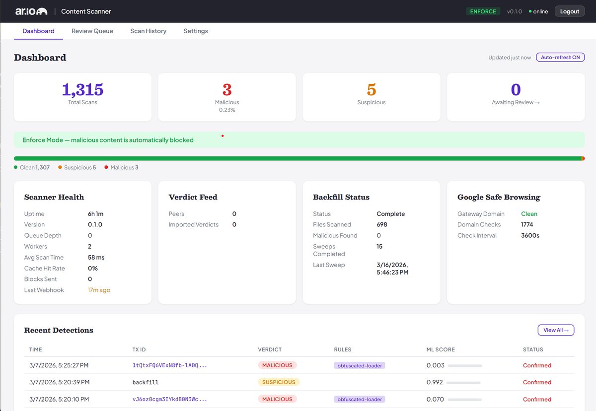This screenshot has height=411, width=596.
Task: Click the Malicious 3 count card
Action: (227, 97)
